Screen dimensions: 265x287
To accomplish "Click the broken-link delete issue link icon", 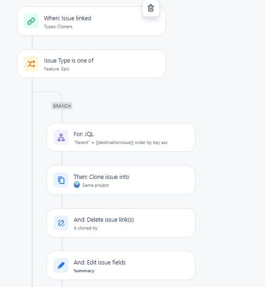I will (x=61, y=223).
